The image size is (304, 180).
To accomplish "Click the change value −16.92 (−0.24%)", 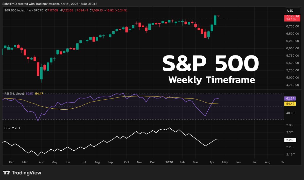I will (x=116, y=10).
